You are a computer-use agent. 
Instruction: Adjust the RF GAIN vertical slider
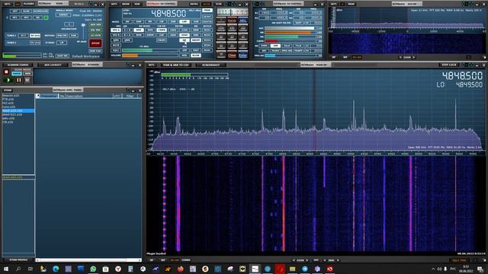point(83,31)
